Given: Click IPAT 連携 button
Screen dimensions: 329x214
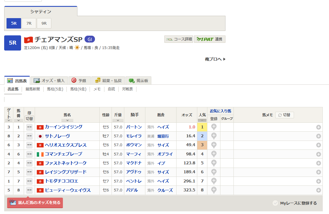Looking at the screenshot, I should pos(210,39).
